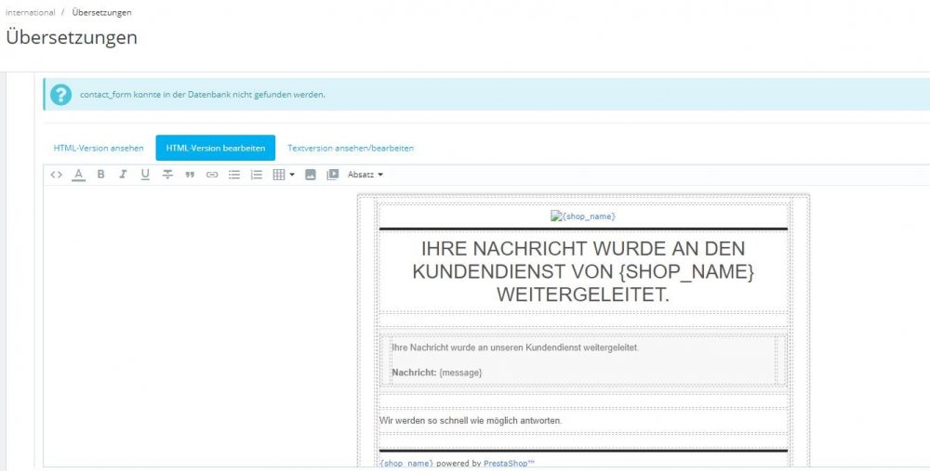Screen dimensions: 930x471
Task: Click 'Wir werden so schnell wie möglich antworten'
Action: (x=471, y=421)
